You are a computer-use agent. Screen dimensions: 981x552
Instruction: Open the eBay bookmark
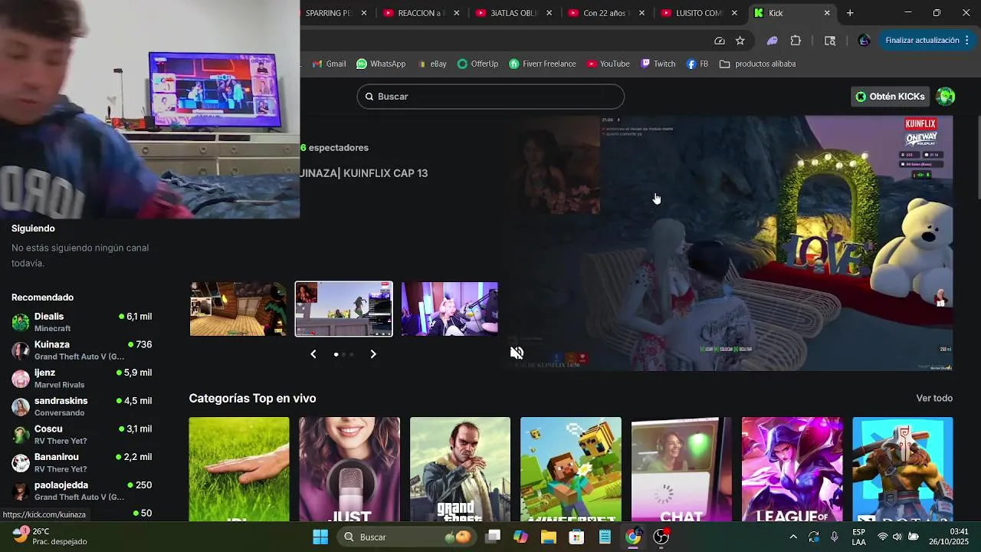click(432, 64)
